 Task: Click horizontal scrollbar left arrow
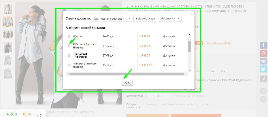[x=68, y=74]
